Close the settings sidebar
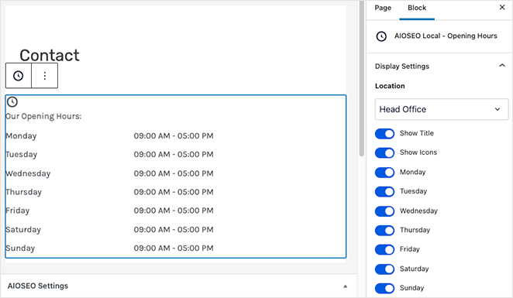This screenshot has height=298, width=513. [502, 7]
